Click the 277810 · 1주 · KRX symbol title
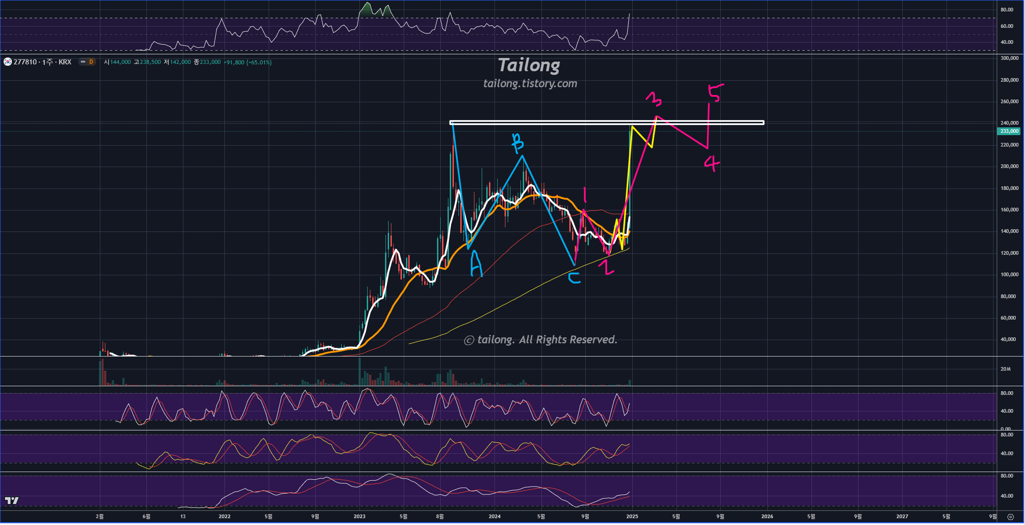 coord(42,62)
